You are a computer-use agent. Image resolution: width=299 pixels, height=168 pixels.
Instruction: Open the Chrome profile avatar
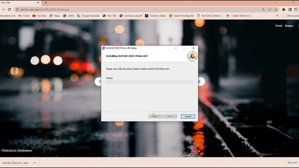296,9
